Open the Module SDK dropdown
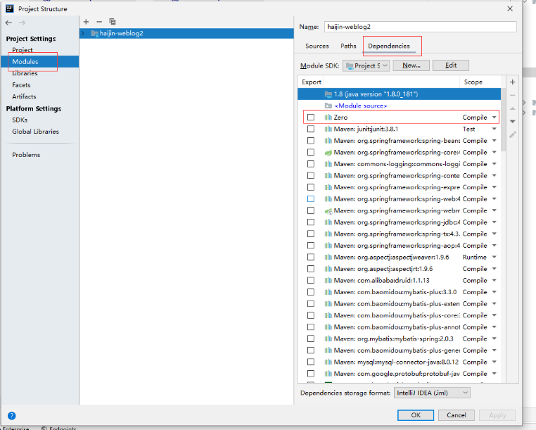Viewport: 536px width, 430px height. coord(366,65)
